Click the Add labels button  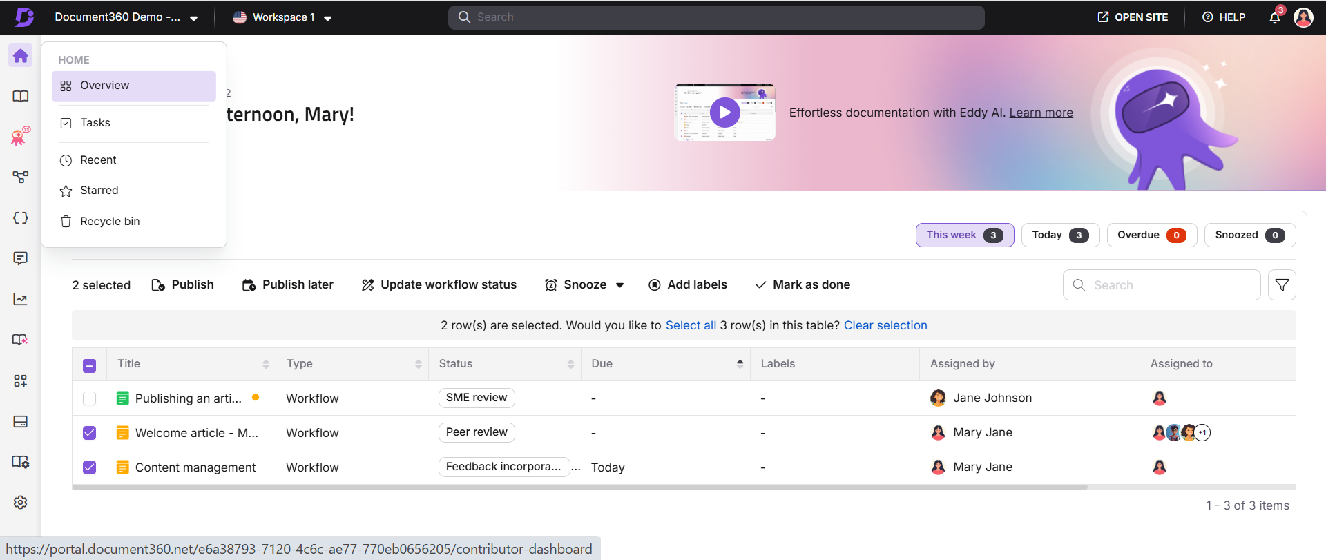688,284
